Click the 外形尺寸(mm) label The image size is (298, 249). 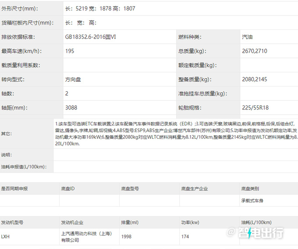tap(20, 9)
